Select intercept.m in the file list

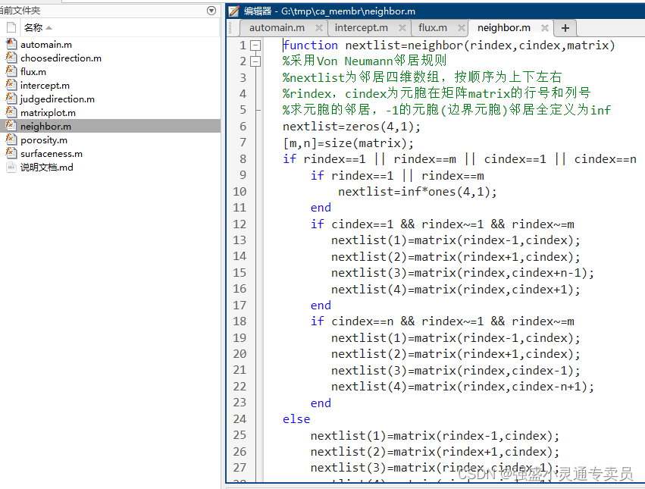pos(45,85)
